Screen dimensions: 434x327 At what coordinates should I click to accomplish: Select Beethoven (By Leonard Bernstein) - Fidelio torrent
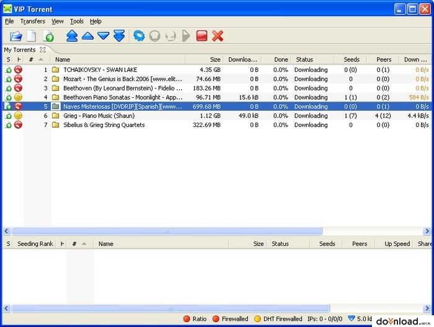(x=217, y=88)
